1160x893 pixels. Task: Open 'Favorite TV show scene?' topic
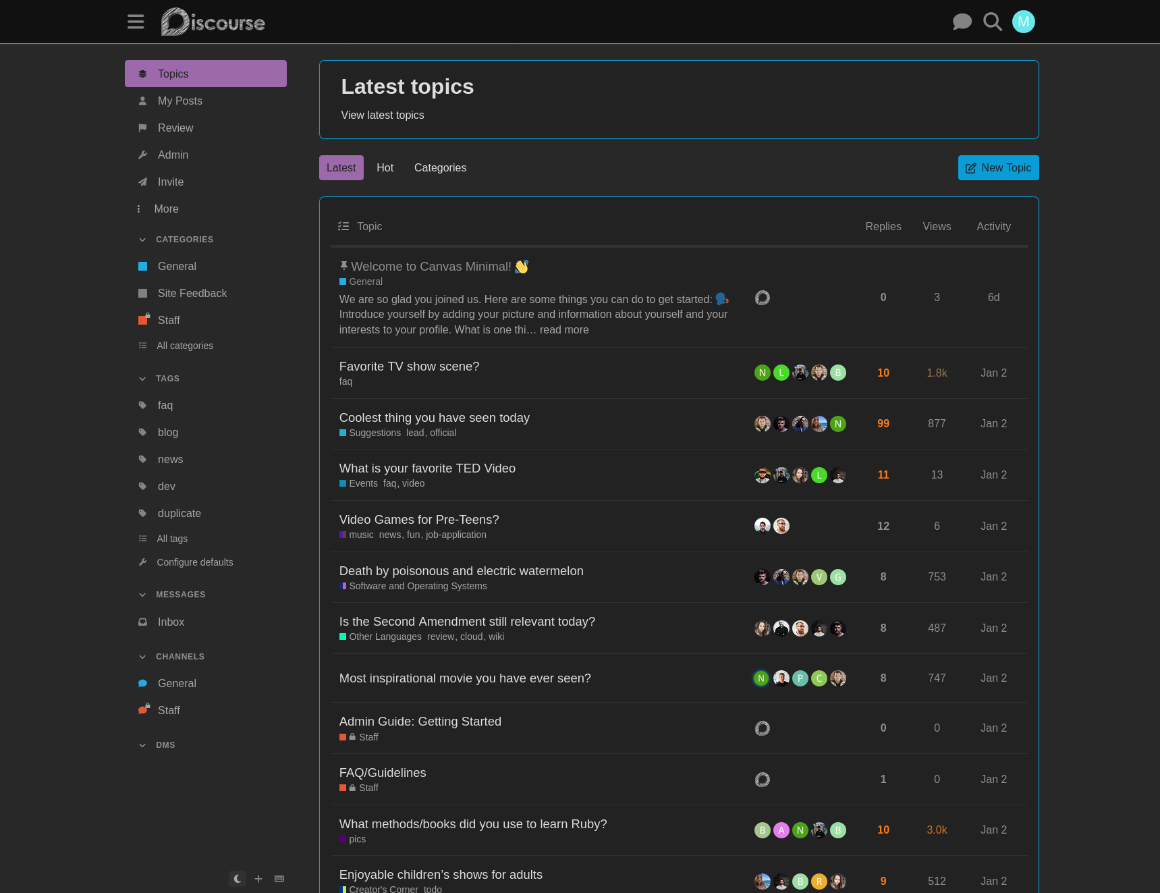point(409,367)
